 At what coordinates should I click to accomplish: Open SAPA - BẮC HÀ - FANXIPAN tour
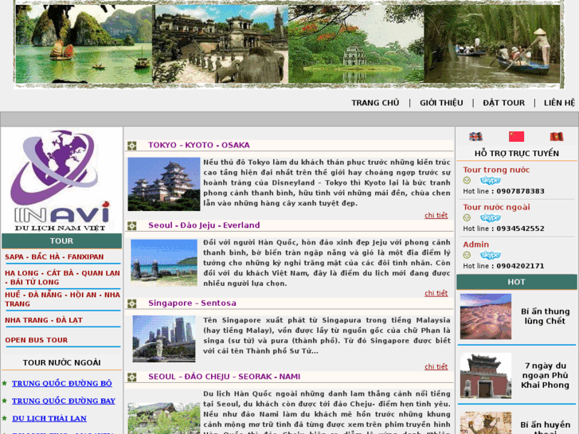pos(54,256)
